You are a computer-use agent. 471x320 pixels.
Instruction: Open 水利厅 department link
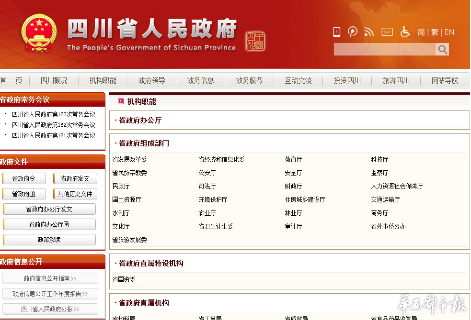point(121,213)
